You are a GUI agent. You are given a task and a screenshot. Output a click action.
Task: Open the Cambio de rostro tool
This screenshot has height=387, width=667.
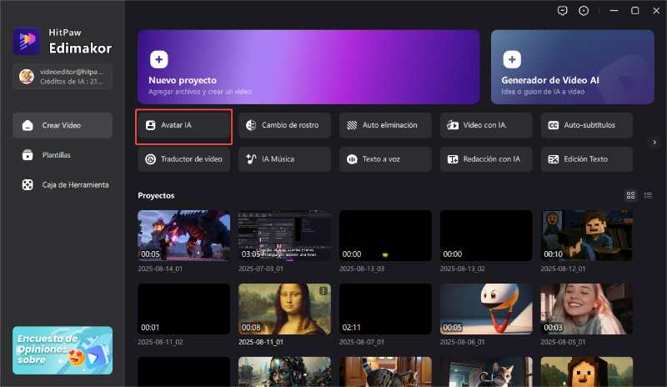point(284,125)
